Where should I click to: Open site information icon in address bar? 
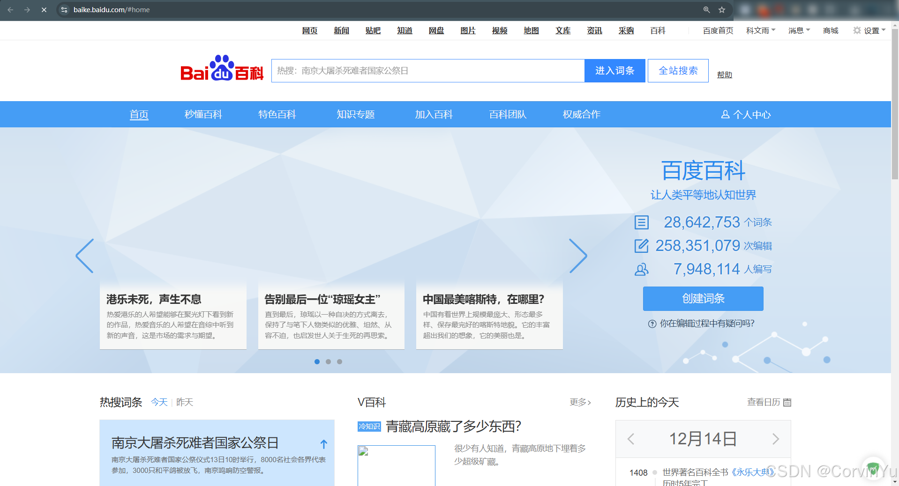tap(64, 9)
